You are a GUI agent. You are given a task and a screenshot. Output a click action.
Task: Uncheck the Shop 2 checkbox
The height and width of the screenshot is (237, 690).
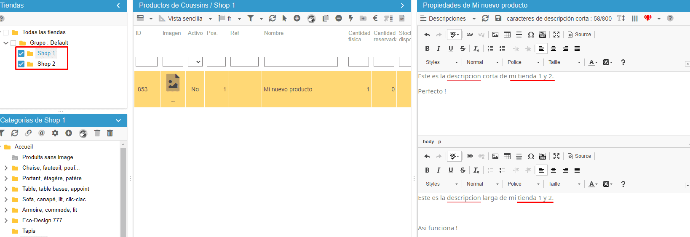pyautogui.click(x=21, y=64)
